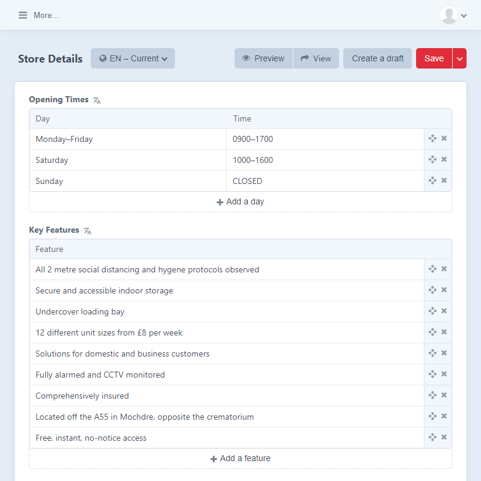Click translate icon beside Opening Times
The image size is (481, 481).
[x=97, y=100]
